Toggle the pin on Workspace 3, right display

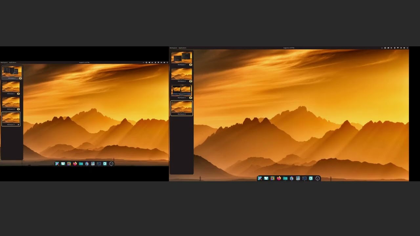point(191,98)
